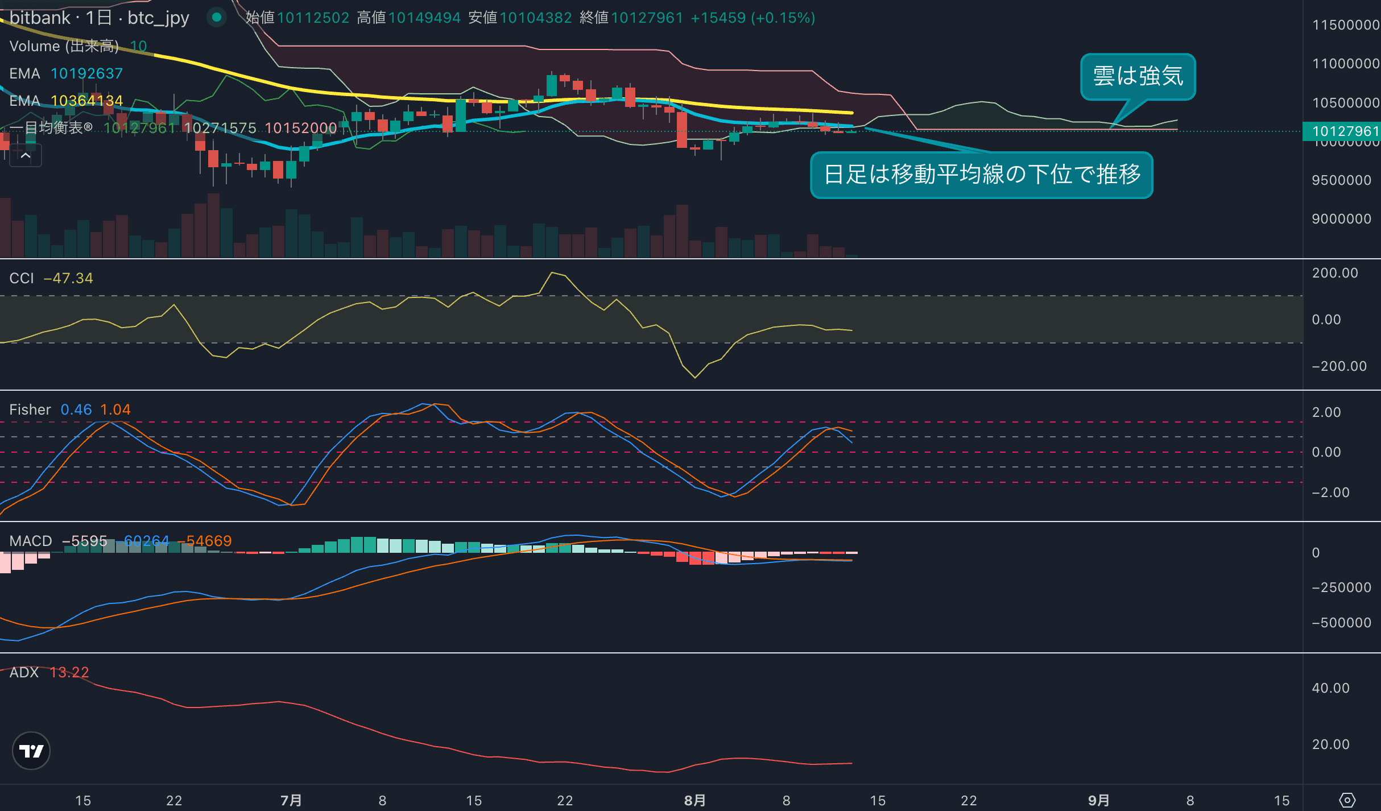Click the 高値 10149494 high value
1381x811 pixels.
coord(409,18)
